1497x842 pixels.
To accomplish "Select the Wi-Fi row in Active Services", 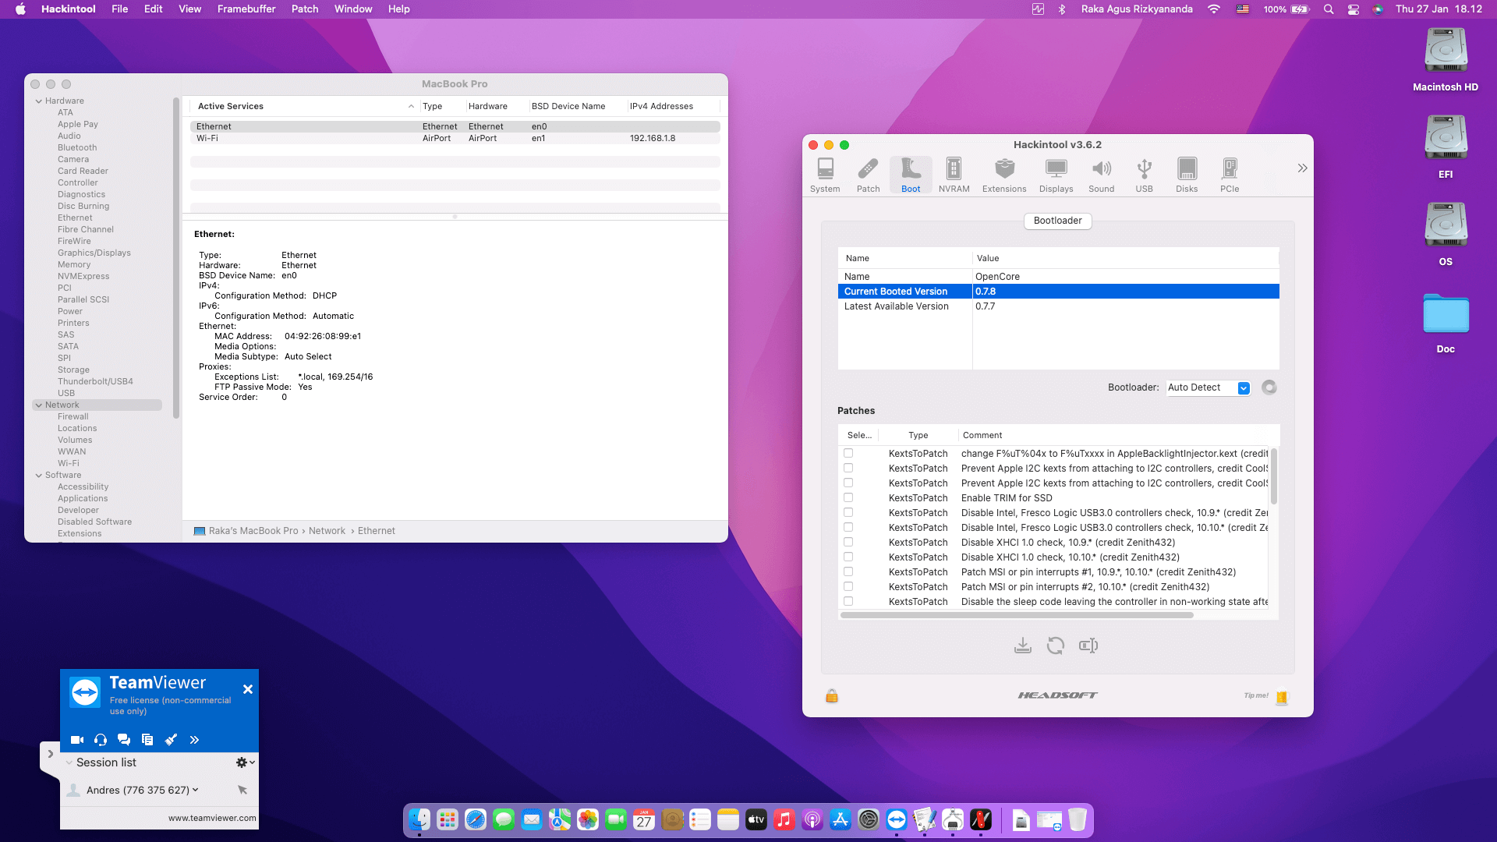I will [x=455, y=139].
